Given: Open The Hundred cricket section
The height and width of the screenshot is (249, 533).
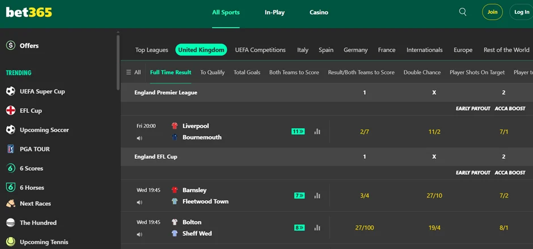Looking at the screenshot, I should tap(38, 223).
